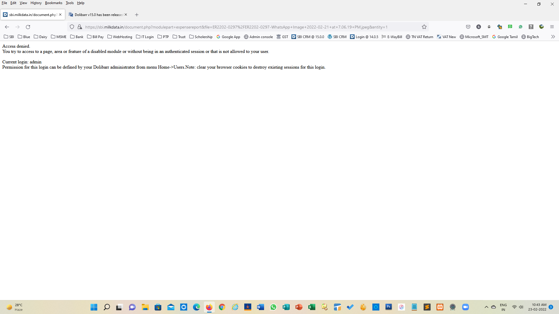
Task: Open the GST bookmark
Action: tap(282, 37)
